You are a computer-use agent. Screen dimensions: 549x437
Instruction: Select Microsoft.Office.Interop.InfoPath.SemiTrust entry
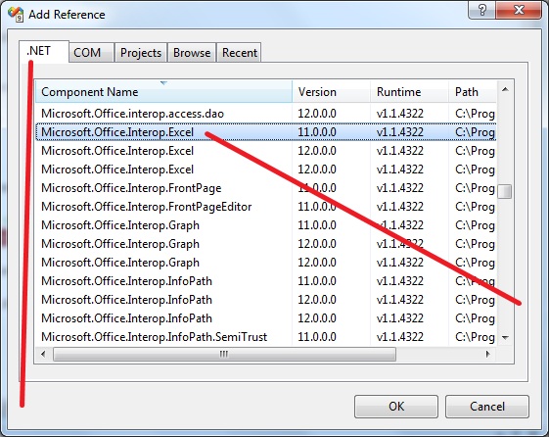coord(266,337)
